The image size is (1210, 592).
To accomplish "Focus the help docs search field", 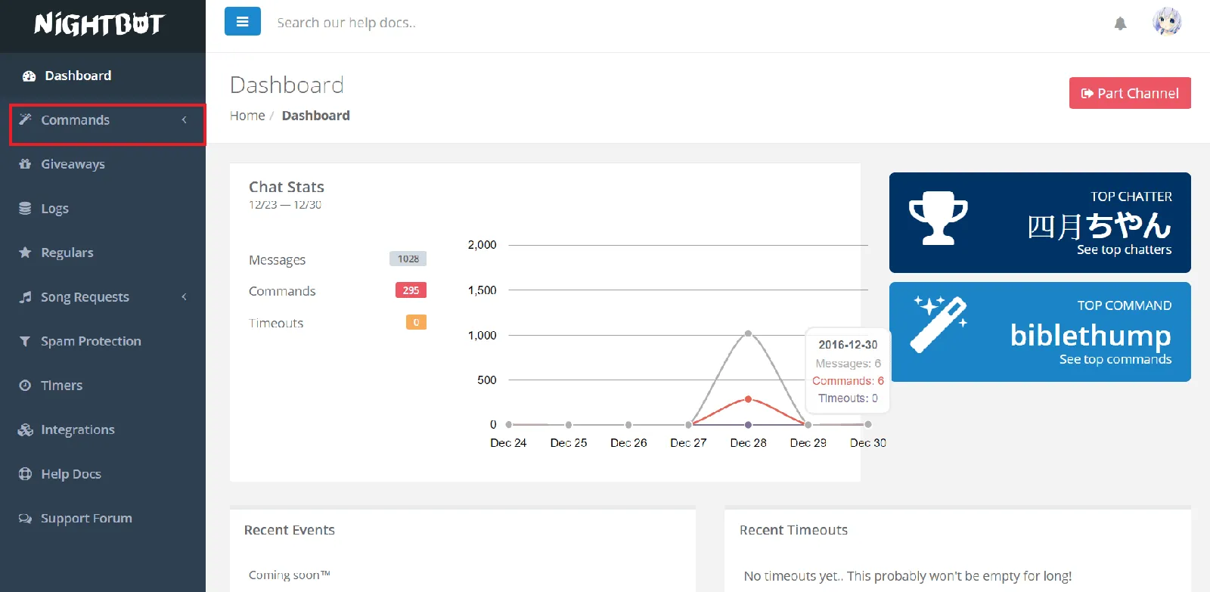I will (454, 23).
